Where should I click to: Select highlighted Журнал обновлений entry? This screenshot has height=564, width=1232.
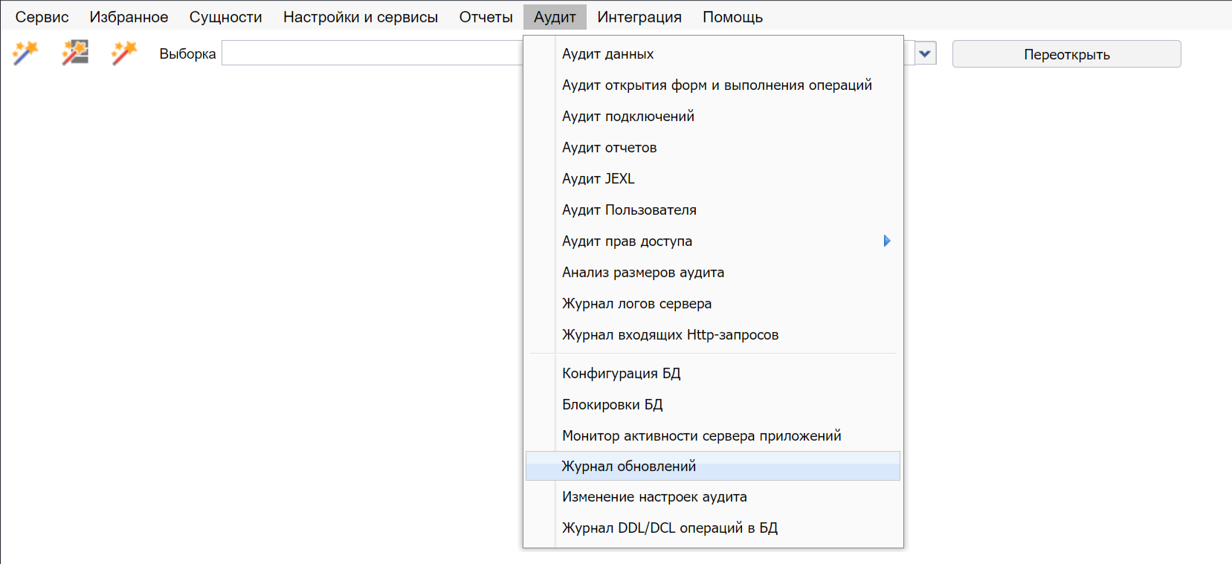(713, 466)
